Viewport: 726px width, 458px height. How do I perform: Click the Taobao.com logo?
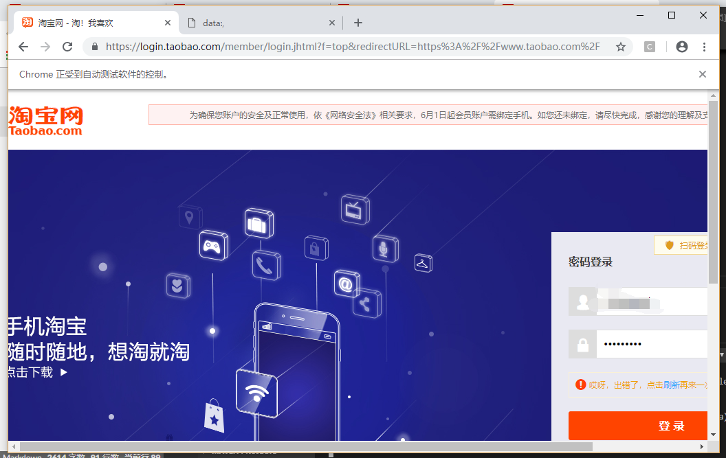coord(45,122)
